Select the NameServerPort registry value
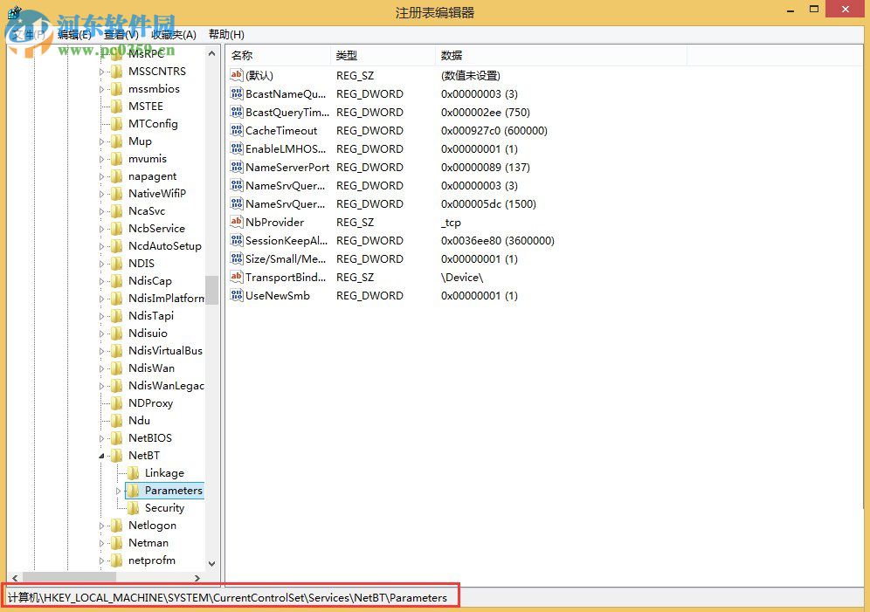 click(284, 167)
